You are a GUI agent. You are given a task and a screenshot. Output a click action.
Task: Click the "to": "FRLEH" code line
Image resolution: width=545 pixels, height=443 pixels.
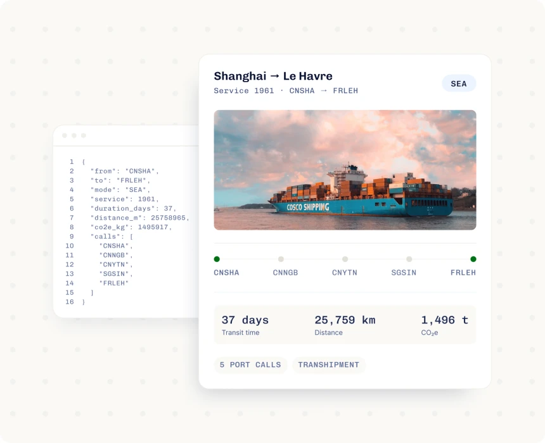pyautogui.click(x=120, y=180)
